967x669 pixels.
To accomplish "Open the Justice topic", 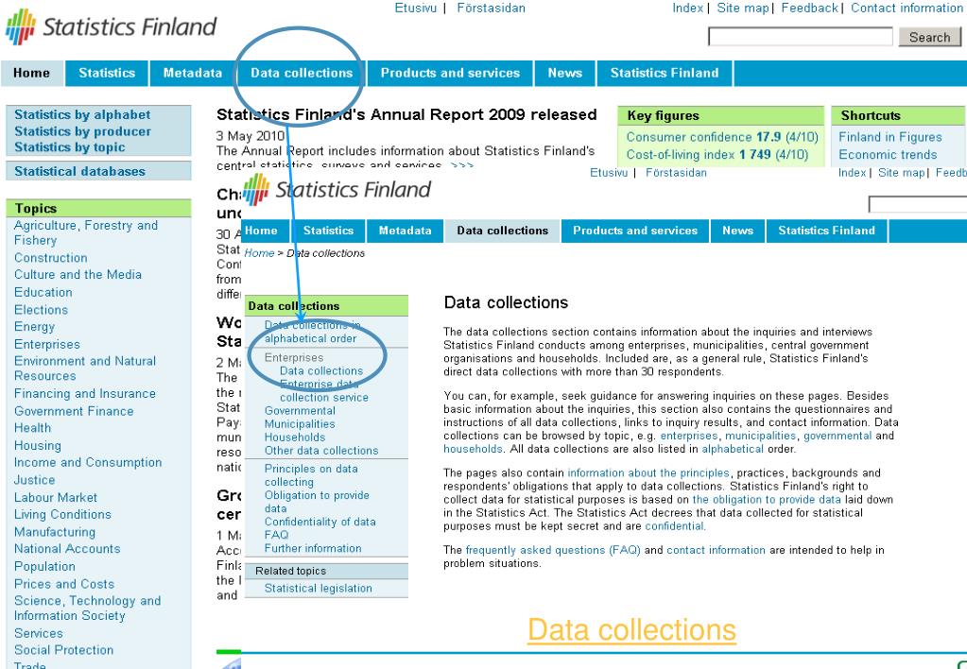I will [35, 480].
